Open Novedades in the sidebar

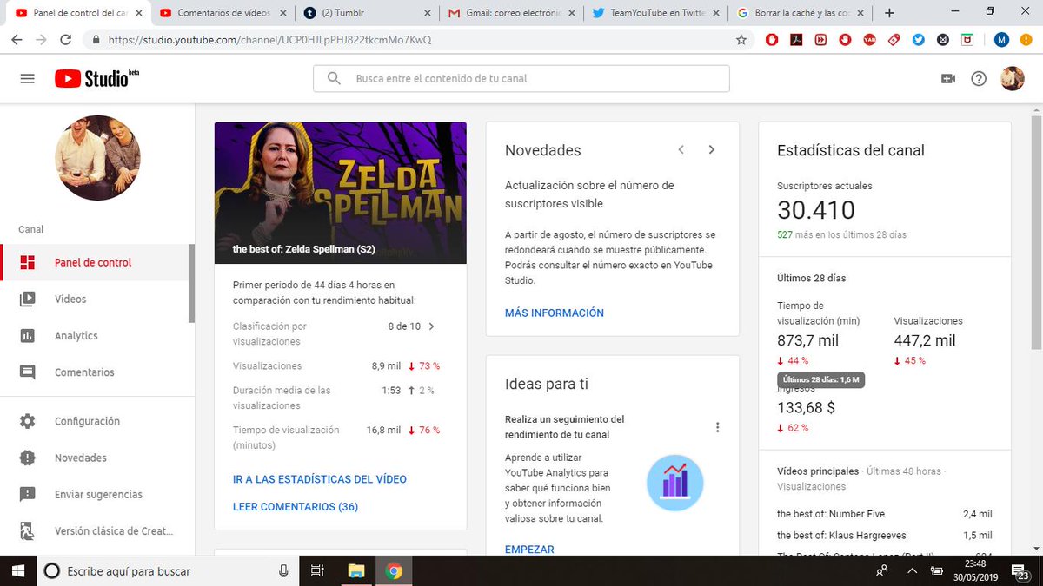[96, 458]
